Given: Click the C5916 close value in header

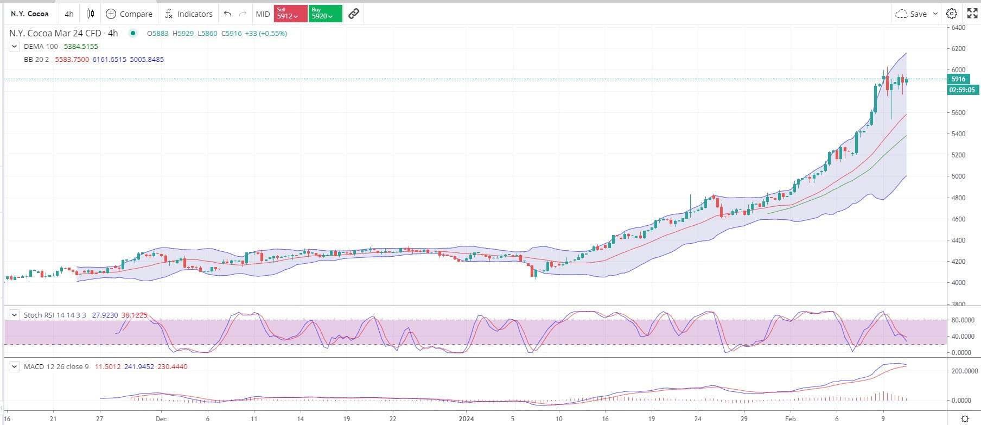Looking at the screenshot, I should (x=231, y=33).
